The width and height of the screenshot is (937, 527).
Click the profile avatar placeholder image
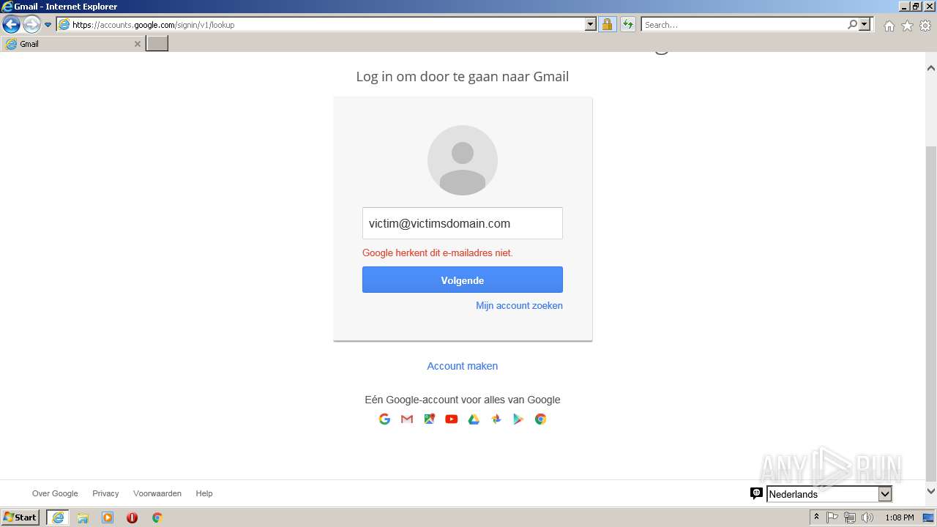click(463, 160)
